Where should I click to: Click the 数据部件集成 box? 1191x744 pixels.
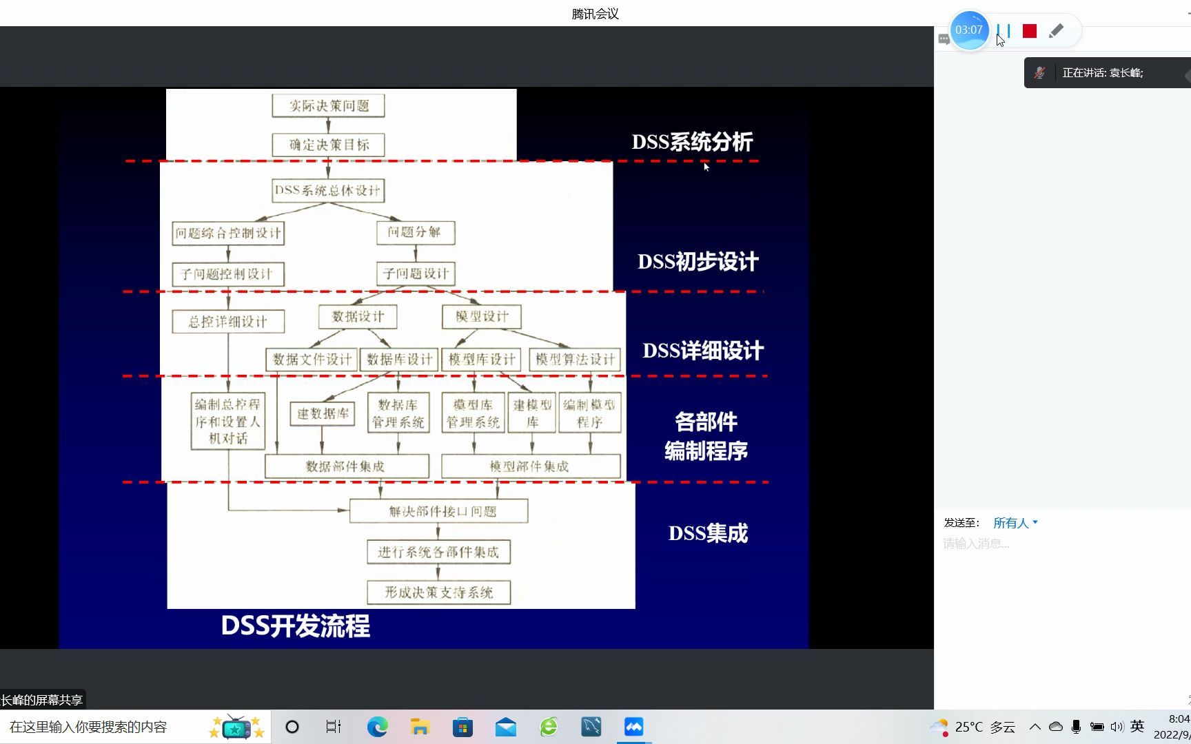347,466
